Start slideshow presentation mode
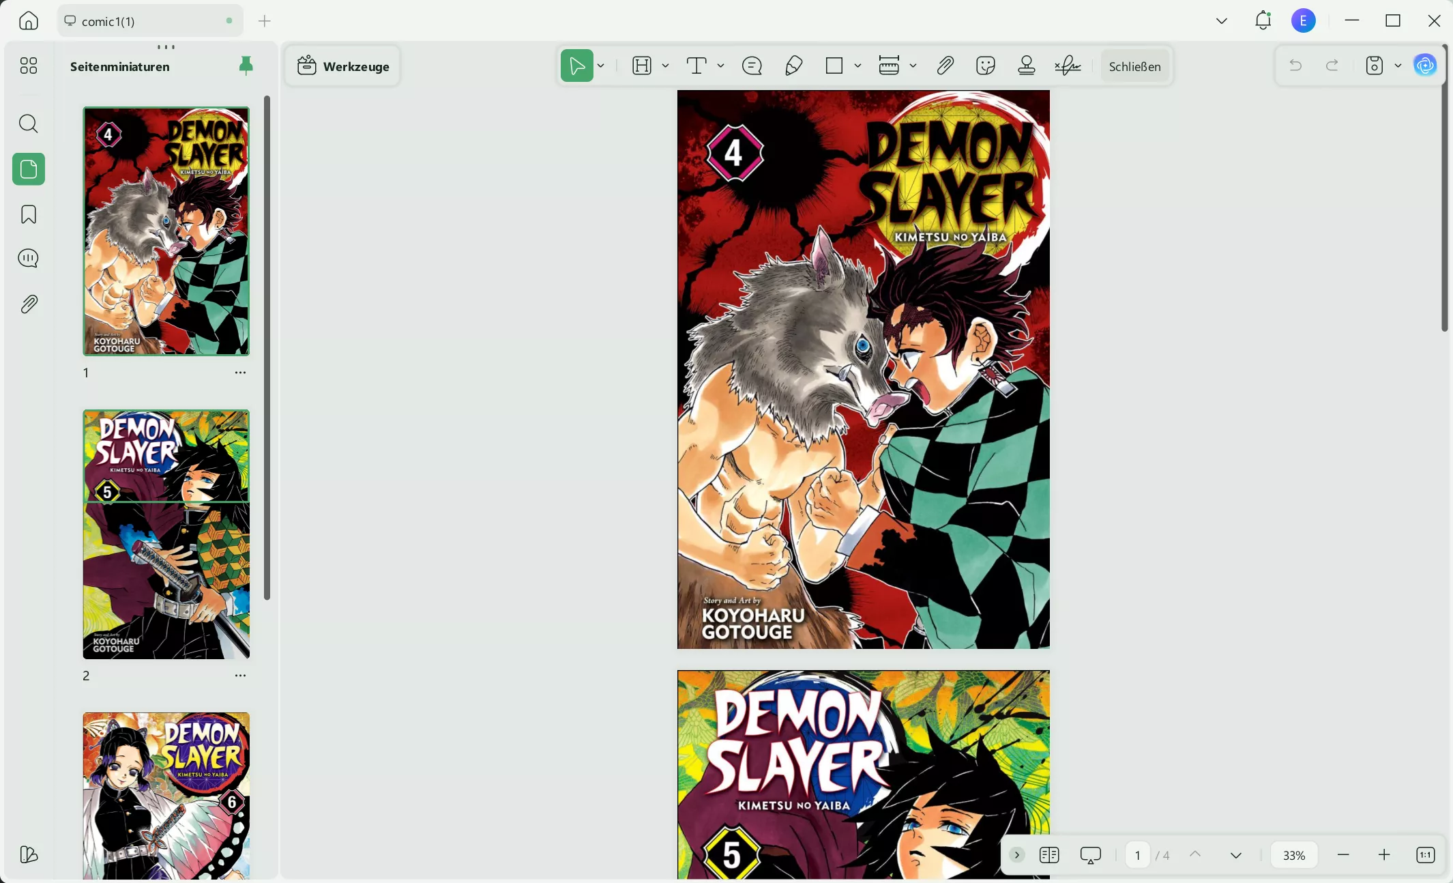Image resolution: width=1453 pixels, height=883 pixels. point(1091,855)
